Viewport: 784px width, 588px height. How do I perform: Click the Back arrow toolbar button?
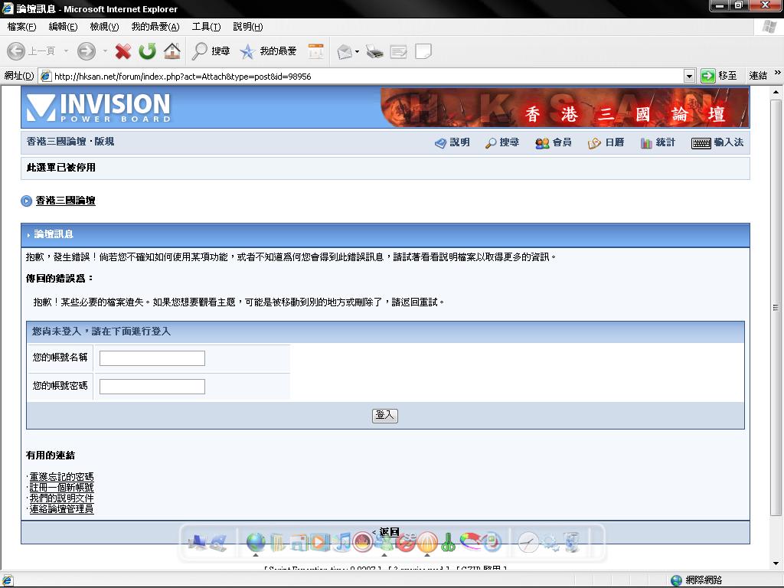click(x=16, y=51)
